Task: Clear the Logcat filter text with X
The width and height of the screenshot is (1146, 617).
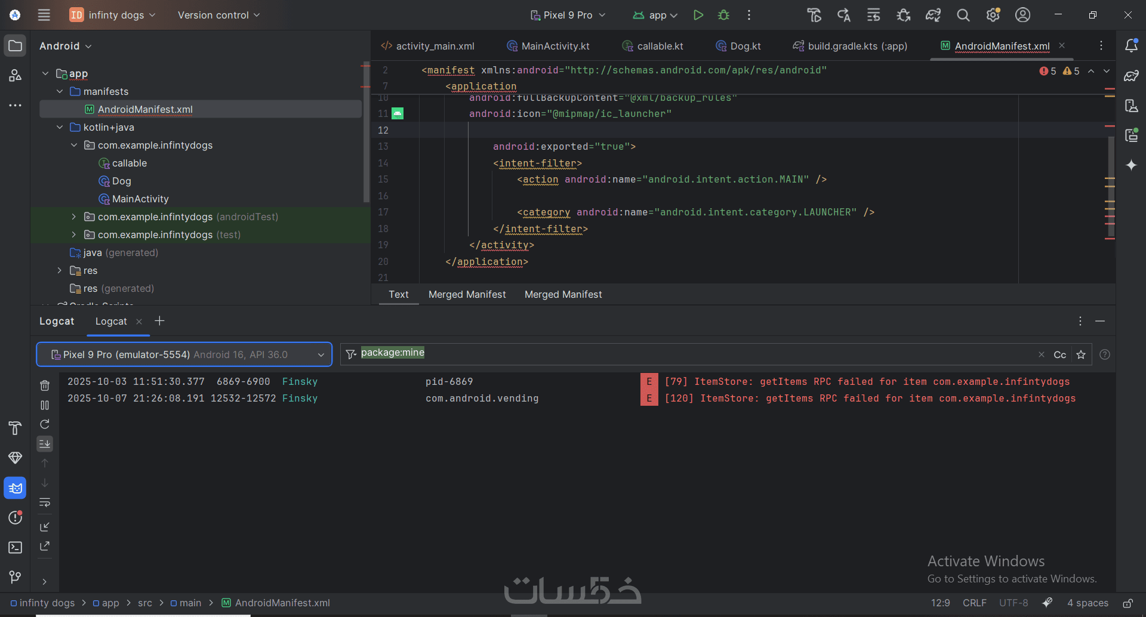Action: coord(1042,354)
